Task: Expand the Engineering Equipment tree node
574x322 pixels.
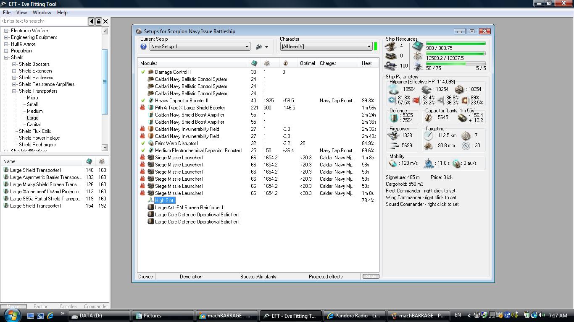Action: coord(6,37)
